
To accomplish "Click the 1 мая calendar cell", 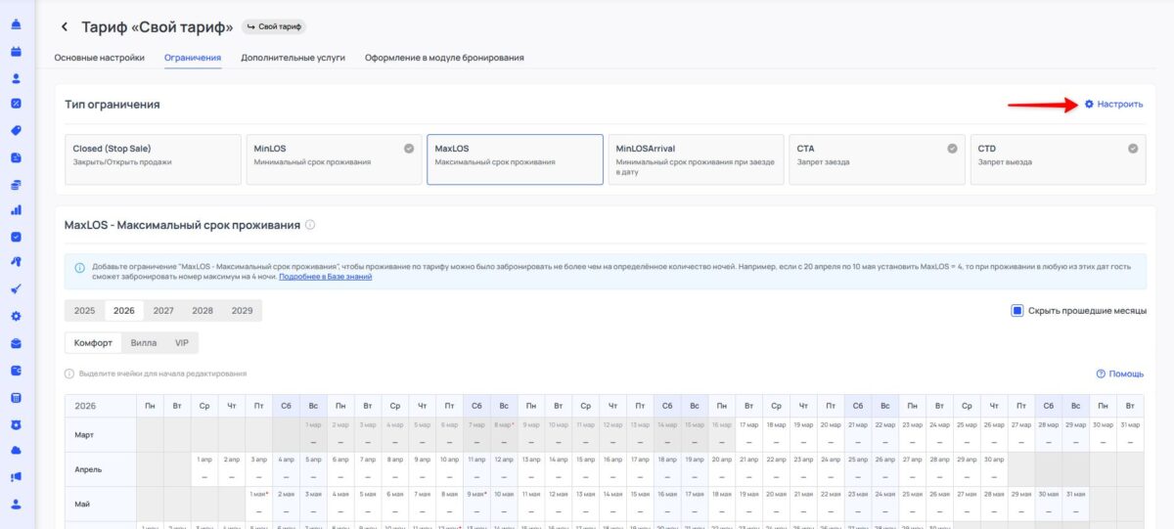I will pyautogui.click(x=259, y=503).
